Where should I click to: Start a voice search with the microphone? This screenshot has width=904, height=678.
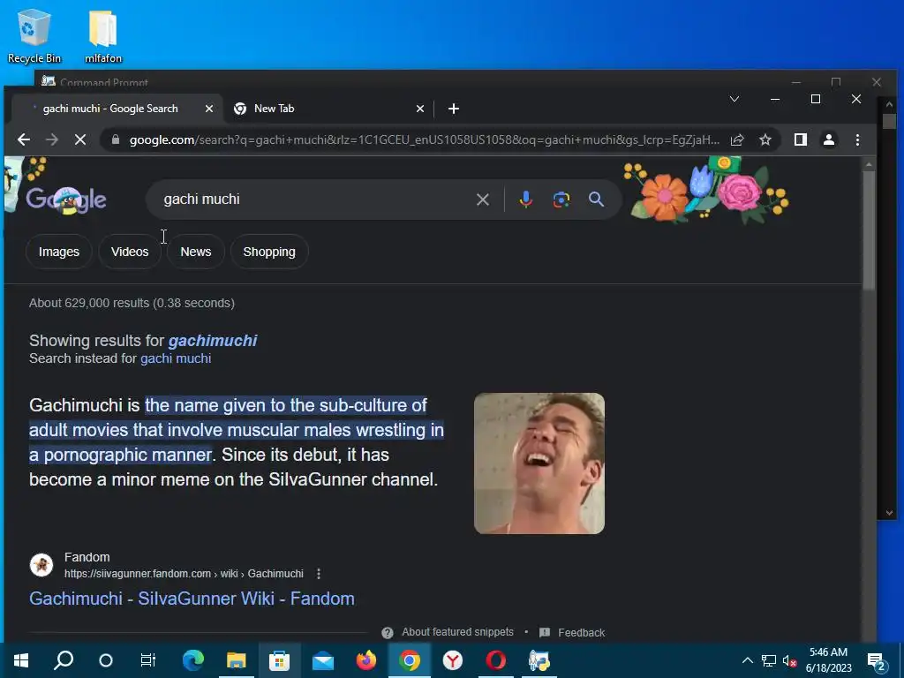pos(526,200)
